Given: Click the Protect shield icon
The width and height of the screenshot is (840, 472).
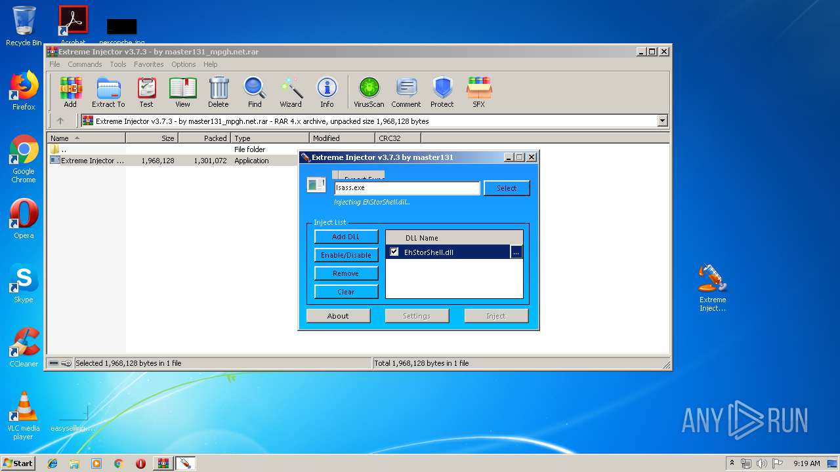Looking at the screenshot, I should (x=442, y=92).
